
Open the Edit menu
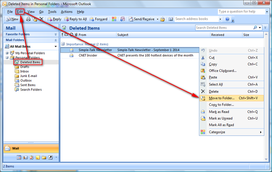tap(20, 12)
